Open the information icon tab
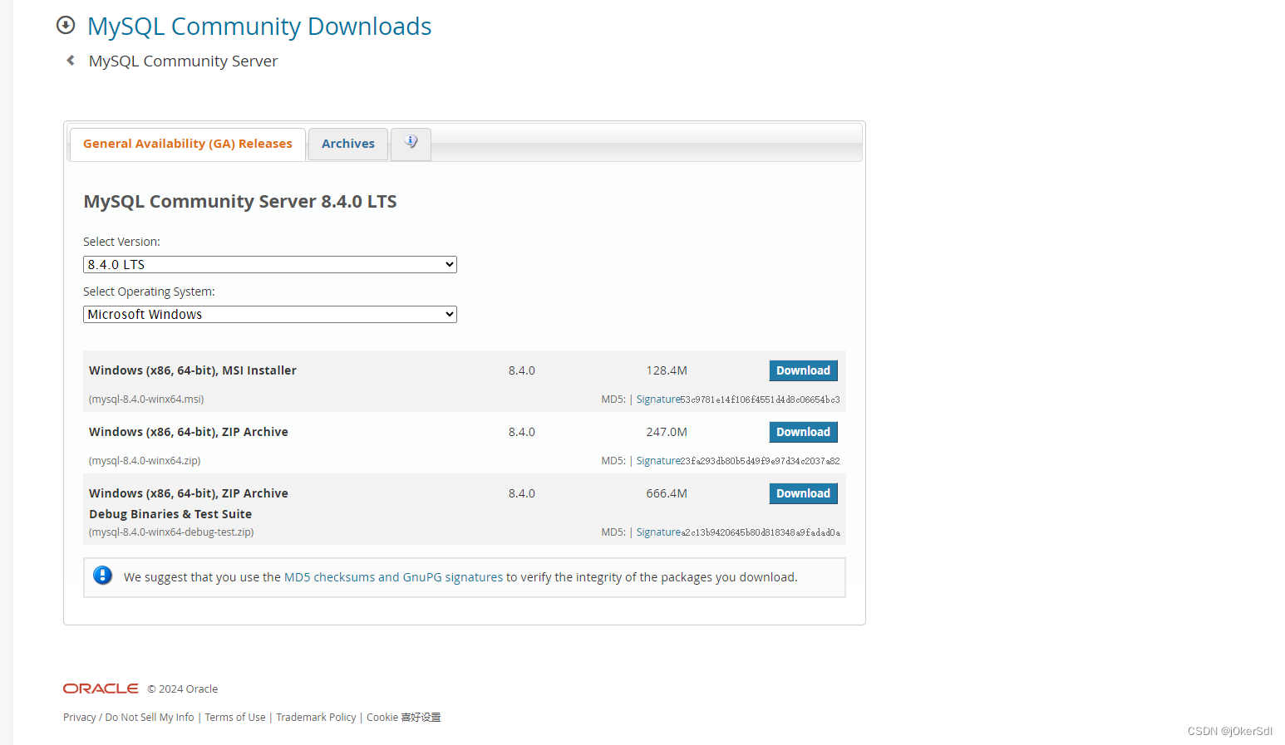 pos(411,143)
